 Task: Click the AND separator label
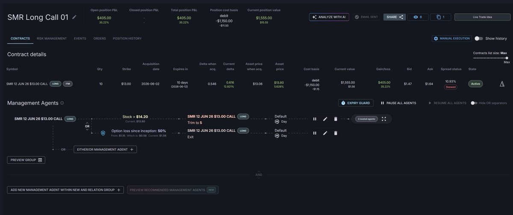[259, 174]
